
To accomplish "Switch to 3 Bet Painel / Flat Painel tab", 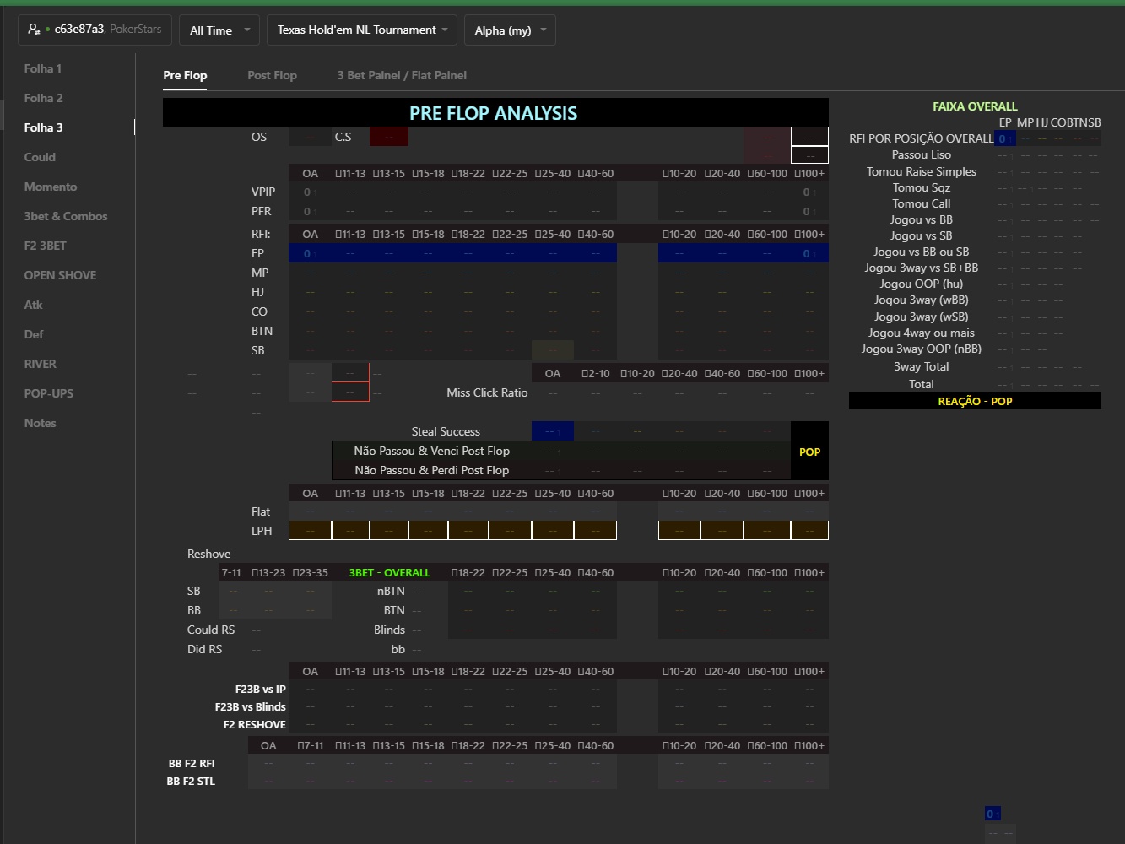I will [402, 75].
